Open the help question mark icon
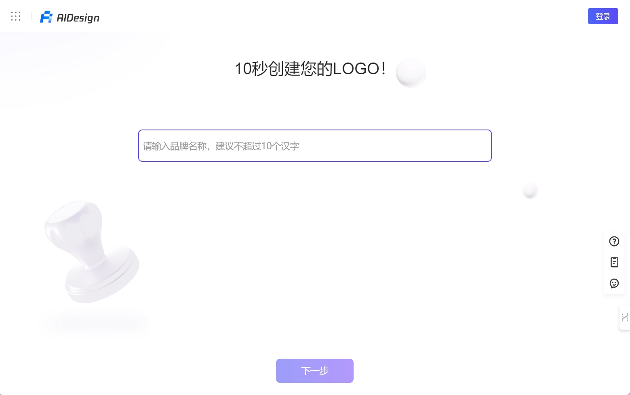Viewport: 630px width, 395px height. point(614,241)
